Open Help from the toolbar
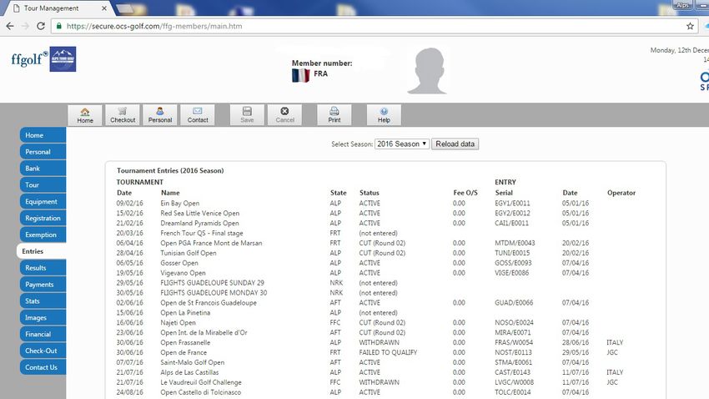 [x=384, y=115]
